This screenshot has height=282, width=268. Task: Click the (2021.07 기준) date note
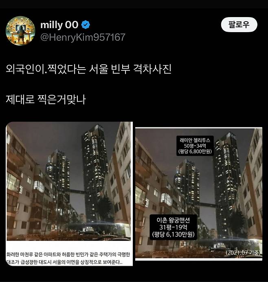point(243,253)
